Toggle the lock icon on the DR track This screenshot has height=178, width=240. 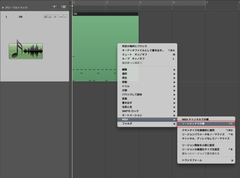(50, 17)
